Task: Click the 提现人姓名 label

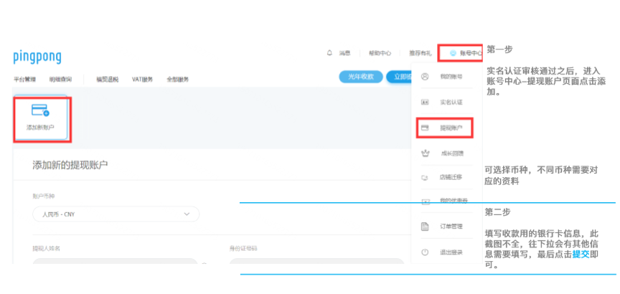Action: point(46,249)
